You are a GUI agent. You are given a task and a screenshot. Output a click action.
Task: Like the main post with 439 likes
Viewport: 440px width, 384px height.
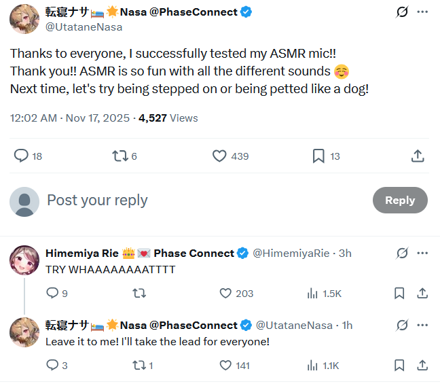219,156
